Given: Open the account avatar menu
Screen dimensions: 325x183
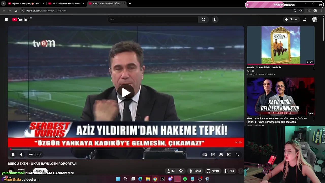Looking at the screenshot, I should tap(315, 20).
